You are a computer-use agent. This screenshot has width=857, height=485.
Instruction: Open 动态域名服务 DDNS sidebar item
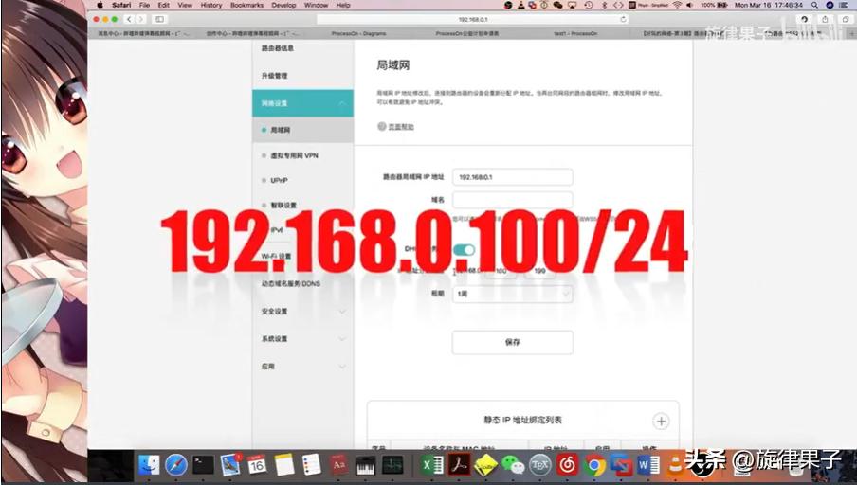click(291, 284)
